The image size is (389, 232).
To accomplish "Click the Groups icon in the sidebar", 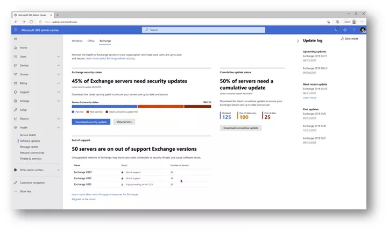I will (16, 74).
